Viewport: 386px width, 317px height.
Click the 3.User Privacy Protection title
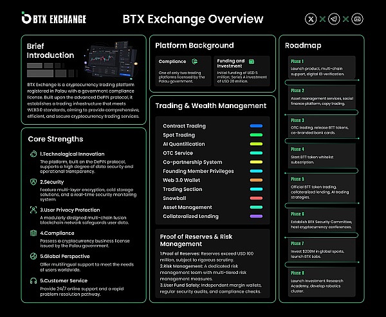click(70, 210)
